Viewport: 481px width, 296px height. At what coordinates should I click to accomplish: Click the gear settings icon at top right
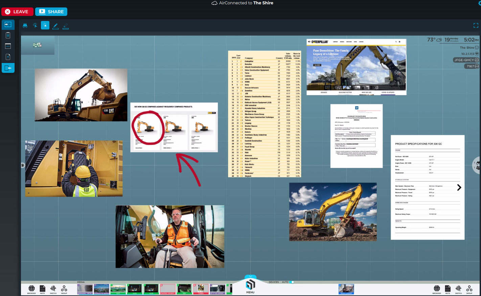[x=479, y=3]
